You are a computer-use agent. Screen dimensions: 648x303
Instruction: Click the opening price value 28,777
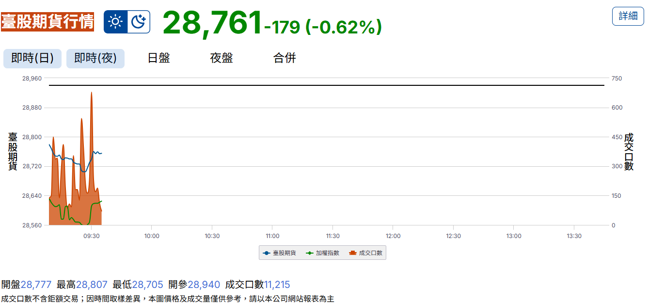pyautogui.click(x=36, y=285)
